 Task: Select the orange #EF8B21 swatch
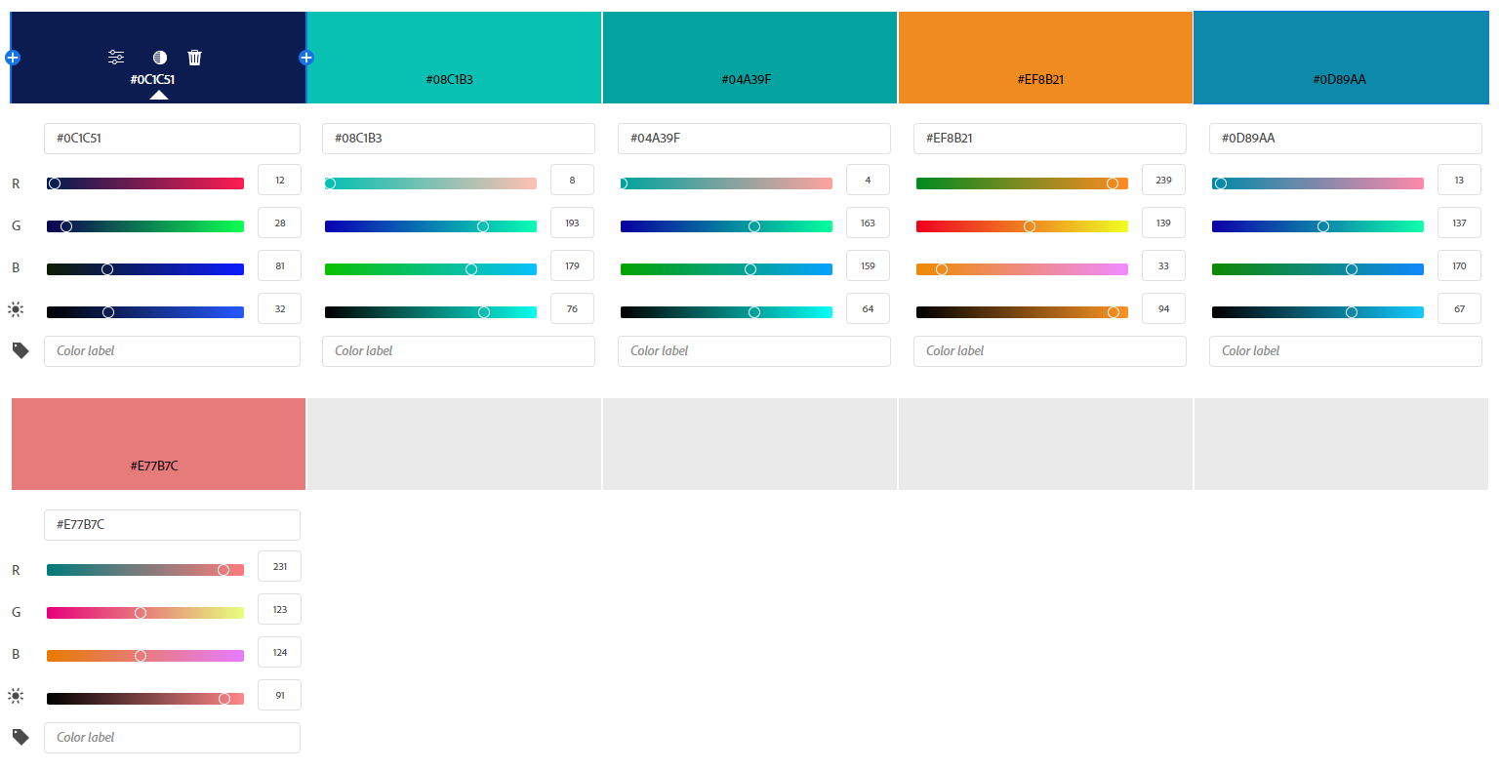[x=1045, y=57]
